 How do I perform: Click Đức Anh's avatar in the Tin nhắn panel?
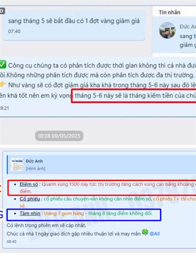pos(167,30)
